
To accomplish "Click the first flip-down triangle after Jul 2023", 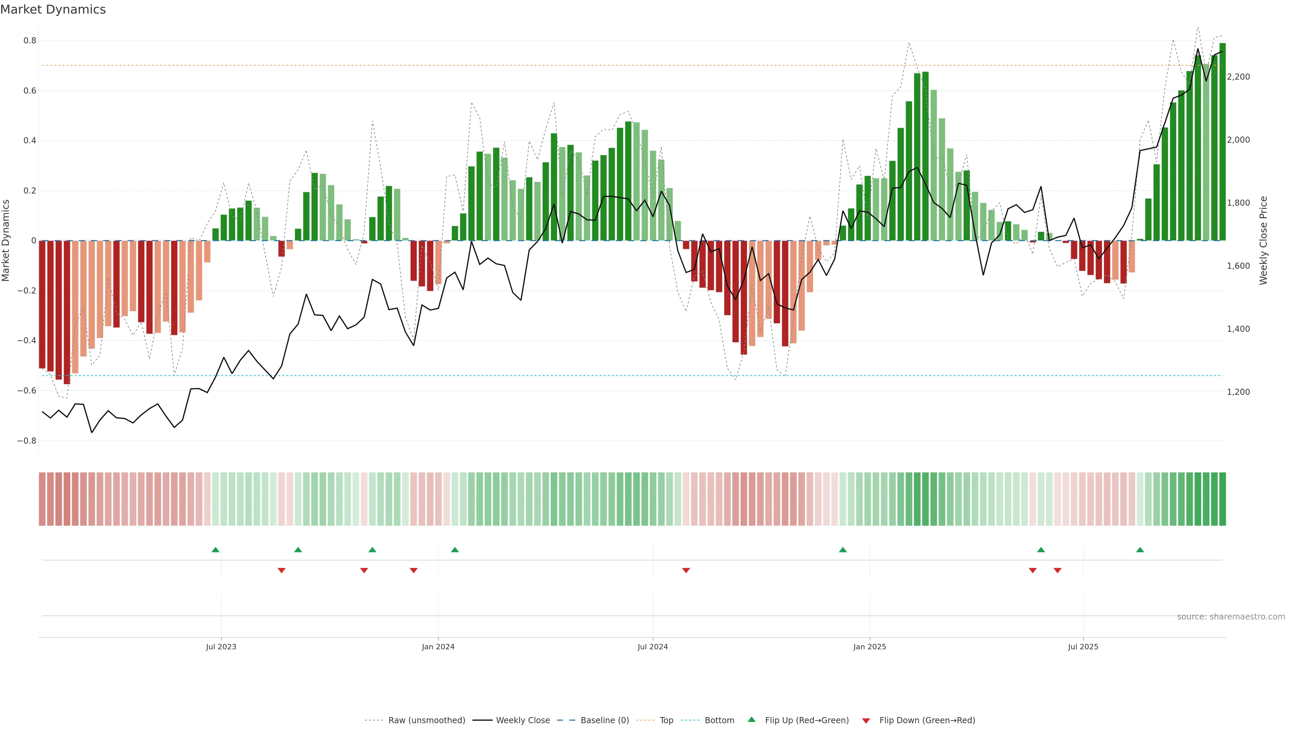I will (x=281, y=570).
